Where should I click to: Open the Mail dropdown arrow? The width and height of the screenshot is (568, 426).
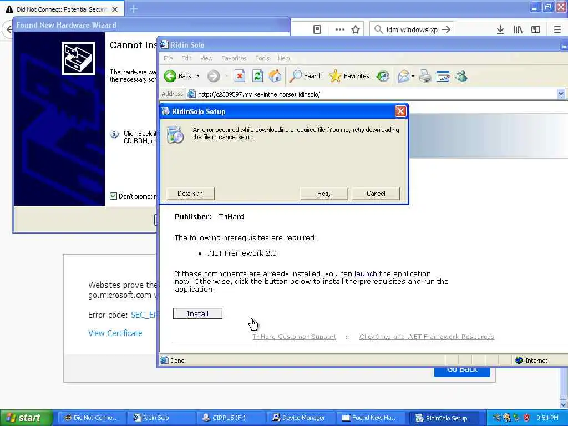point(413,77)
